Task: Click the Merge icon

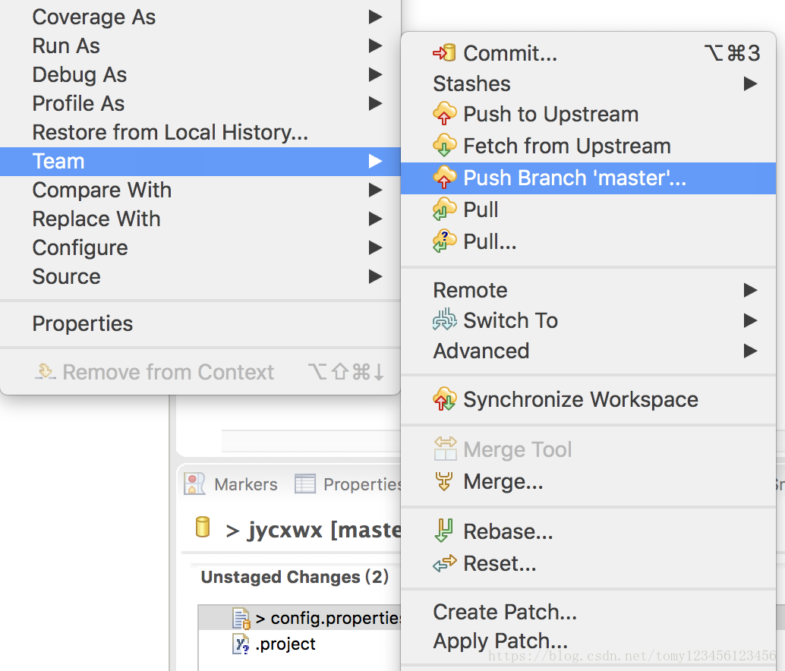Action: (x=444, y=481)
